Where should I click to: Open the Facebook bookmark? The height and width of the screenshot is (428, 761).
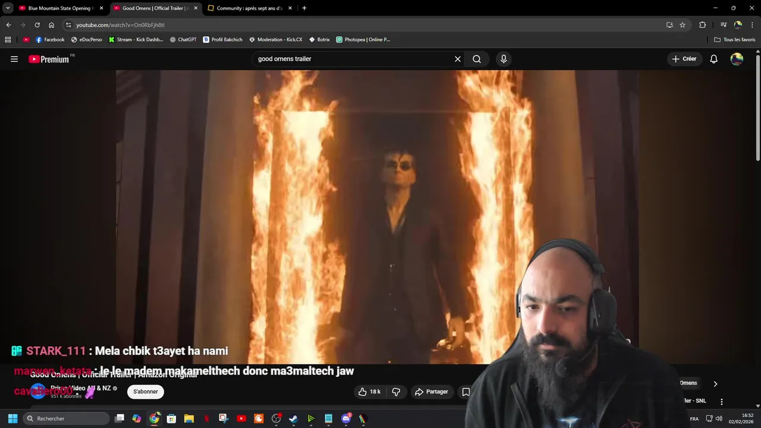pos(50,40)
